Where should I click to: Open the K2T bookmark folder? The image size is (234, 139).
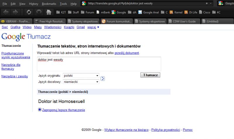[61, 12]
